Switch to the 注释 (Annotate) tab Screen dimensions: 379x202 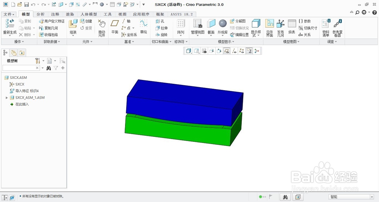[55, 14]
